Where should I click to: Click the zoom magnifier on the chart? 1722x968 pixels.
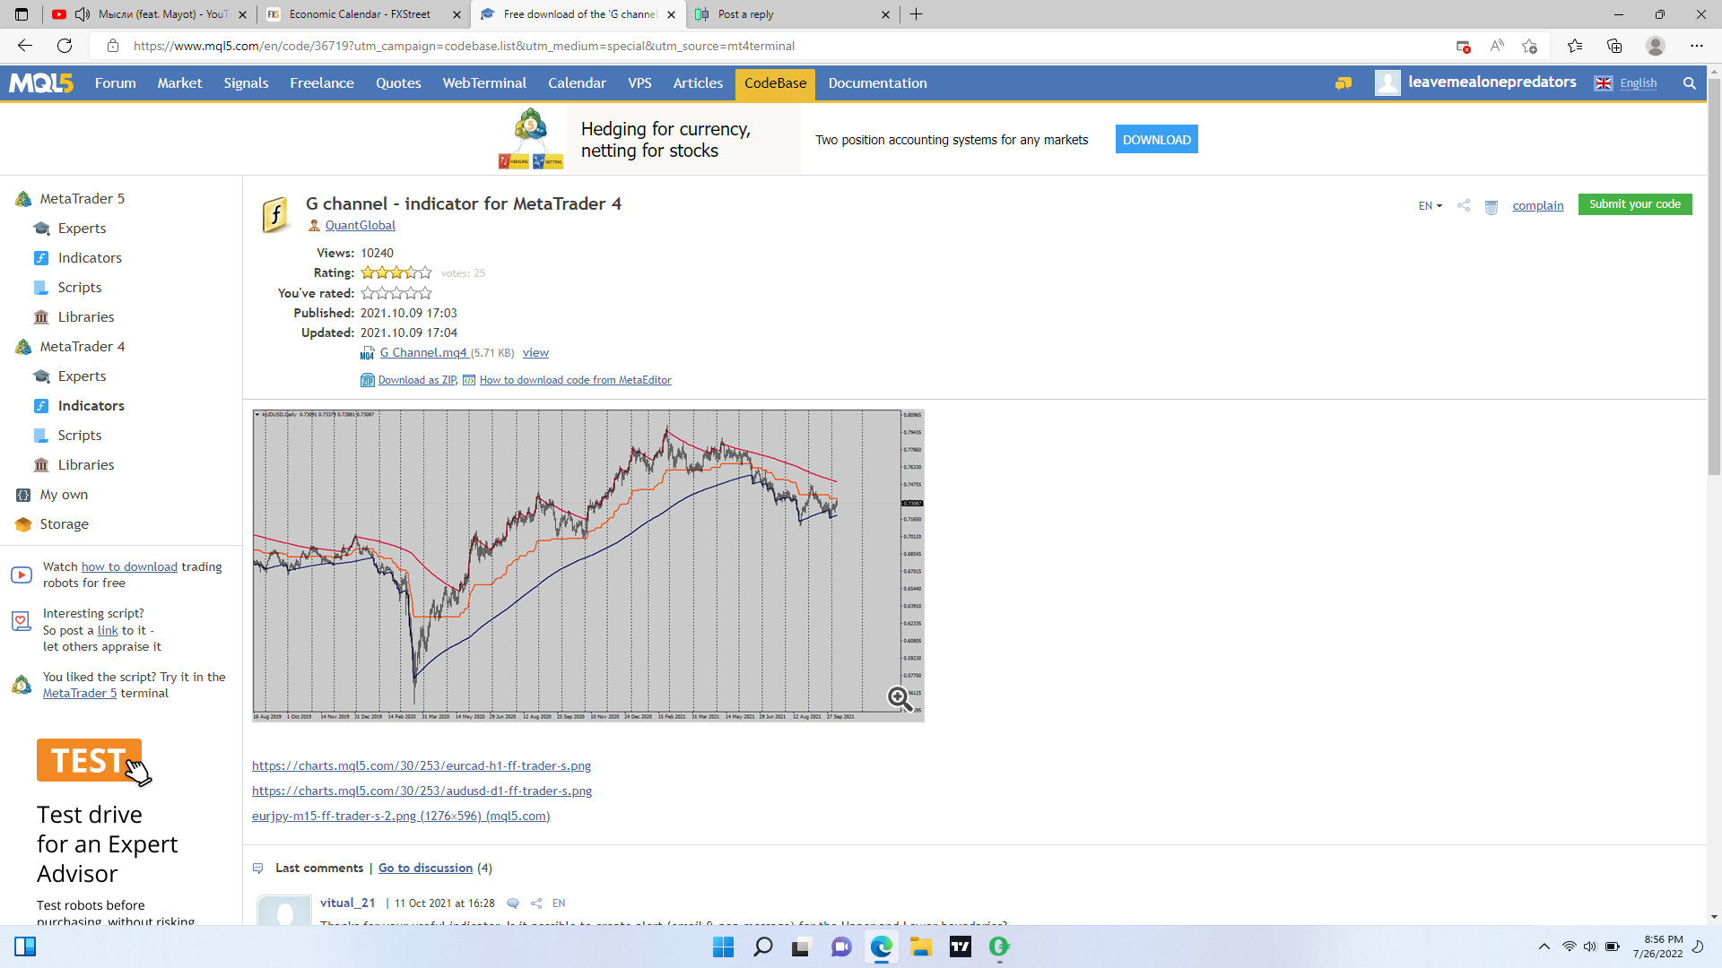tap(899, 698)
